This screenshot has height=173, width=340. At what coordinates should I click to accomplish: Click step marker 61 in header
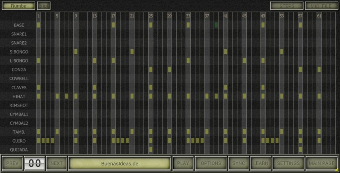319,16
